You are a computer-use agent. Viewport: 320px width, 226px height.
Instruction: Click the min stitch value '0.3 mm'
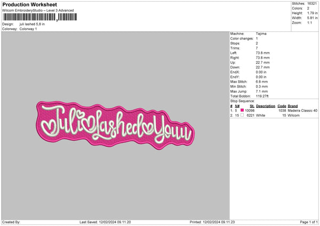[262, 86]
